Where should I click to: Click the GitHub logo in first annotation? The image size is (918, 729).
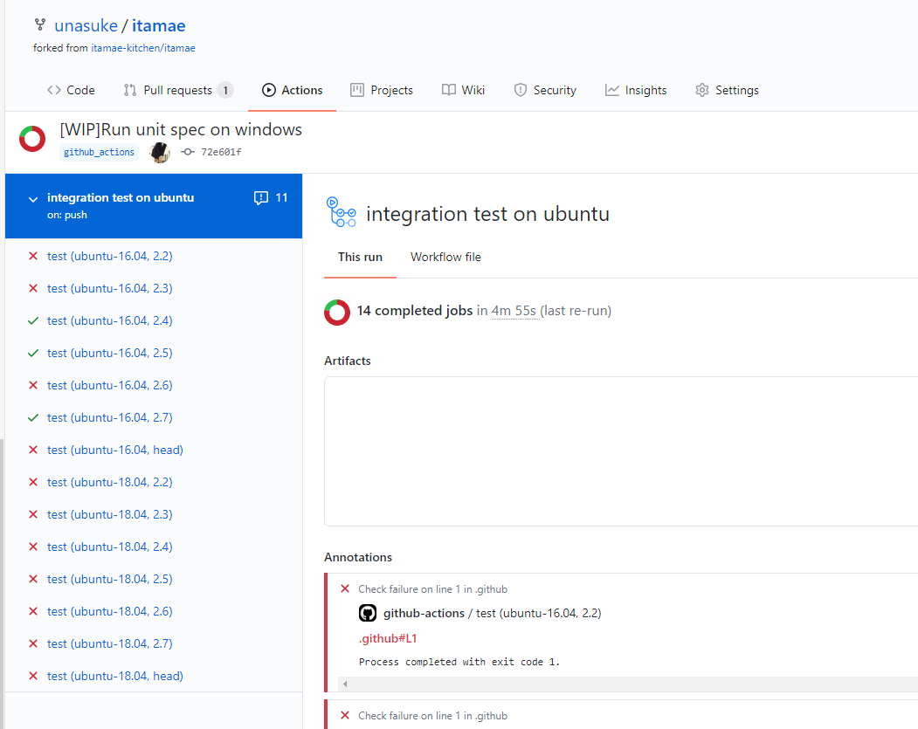368,613
